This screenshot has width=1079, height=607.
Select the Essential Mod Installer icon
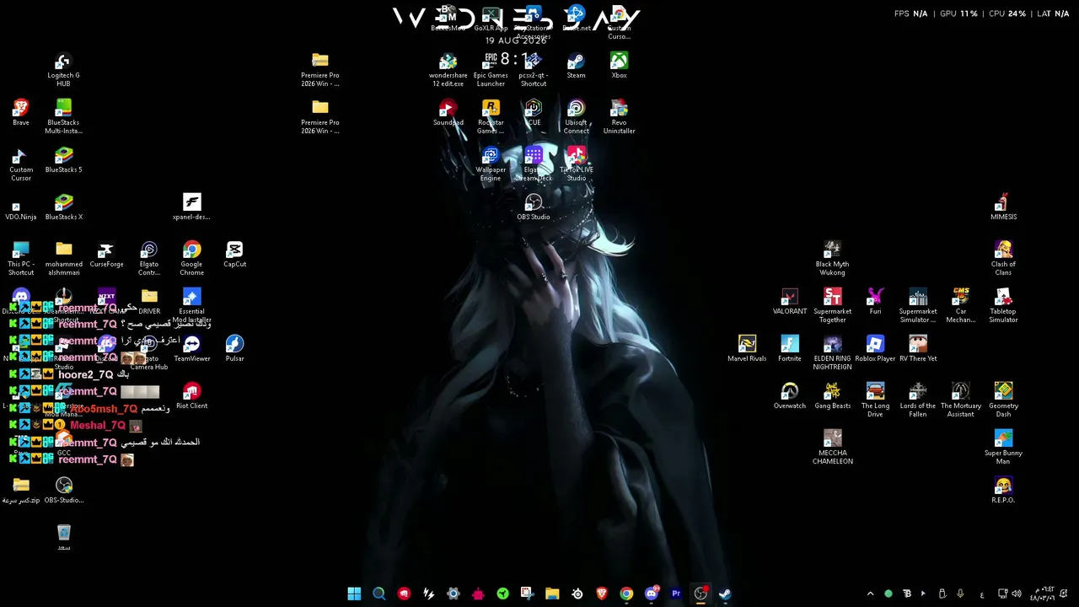click(191, 306)
